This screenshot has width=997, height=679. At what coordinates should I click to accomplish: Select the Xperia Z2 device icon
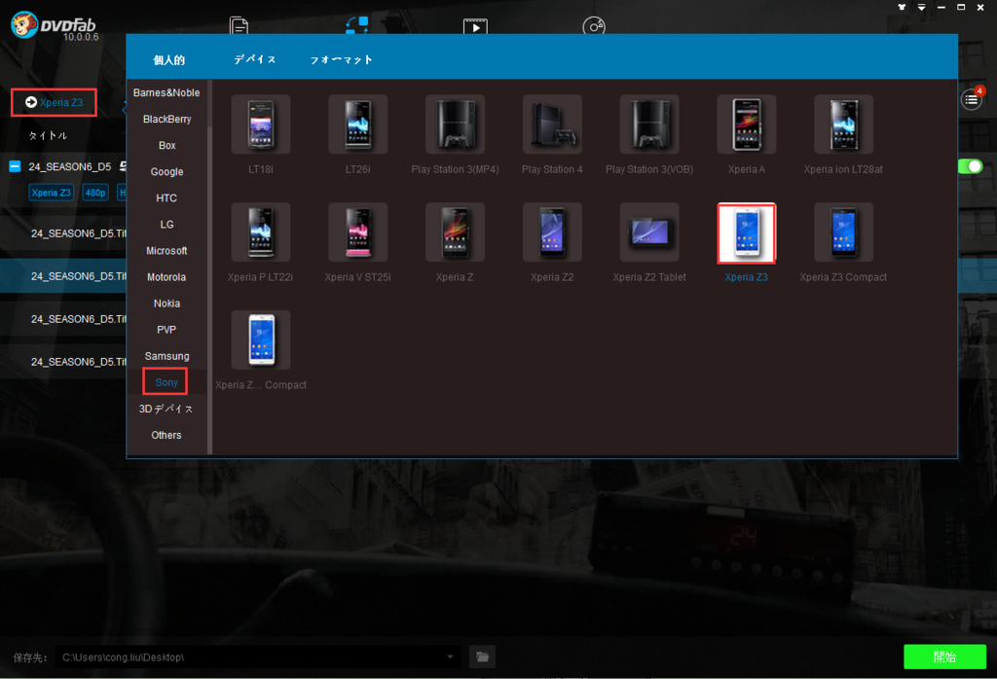pos(552,232)
